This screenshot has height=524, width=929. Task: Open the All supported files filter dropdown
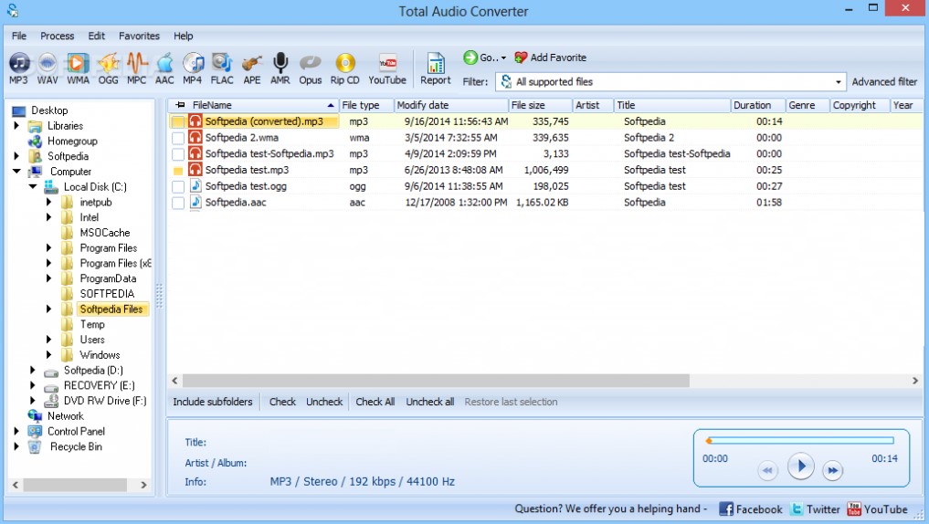click(x=838, y=82)
